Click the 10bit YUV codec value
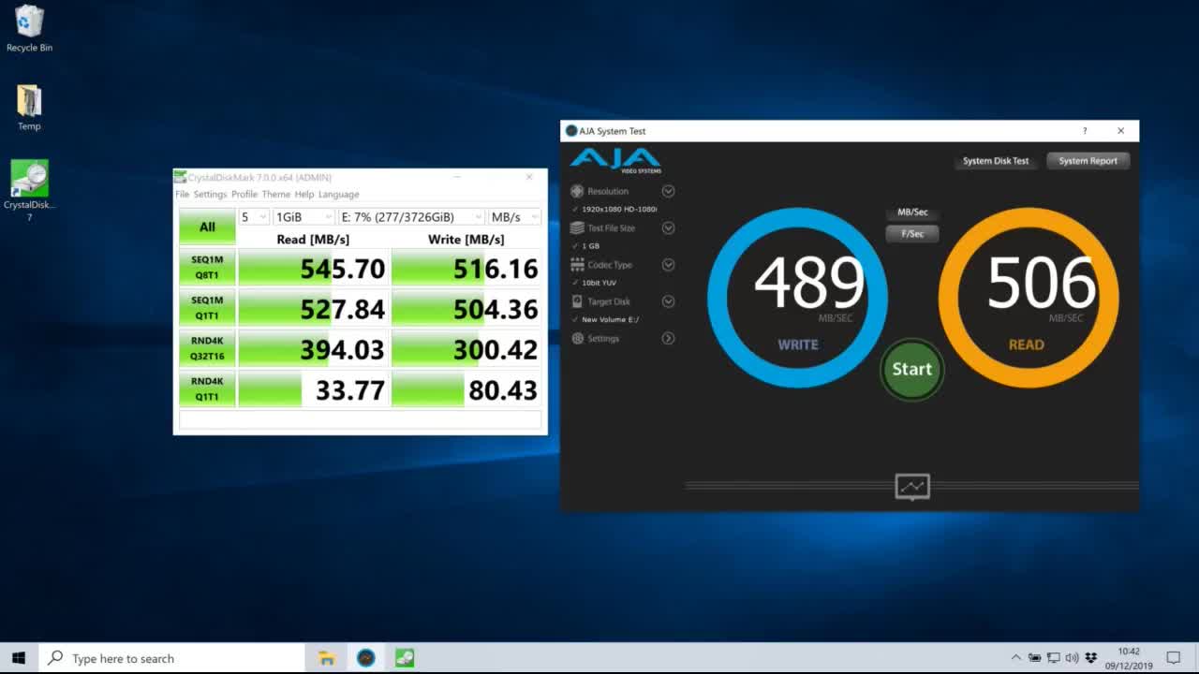Image resolution: width=1199 pixels, height=674 pixels. point(599,283)
